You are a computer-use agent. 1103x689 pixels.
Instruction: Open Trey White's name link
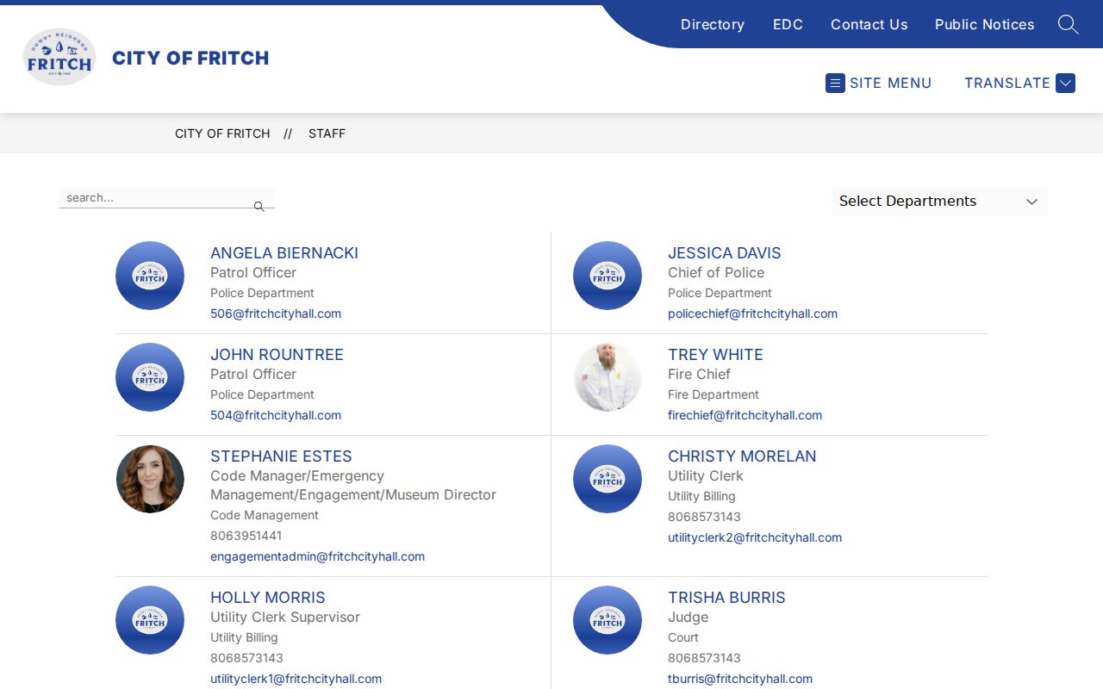[715, 355]
